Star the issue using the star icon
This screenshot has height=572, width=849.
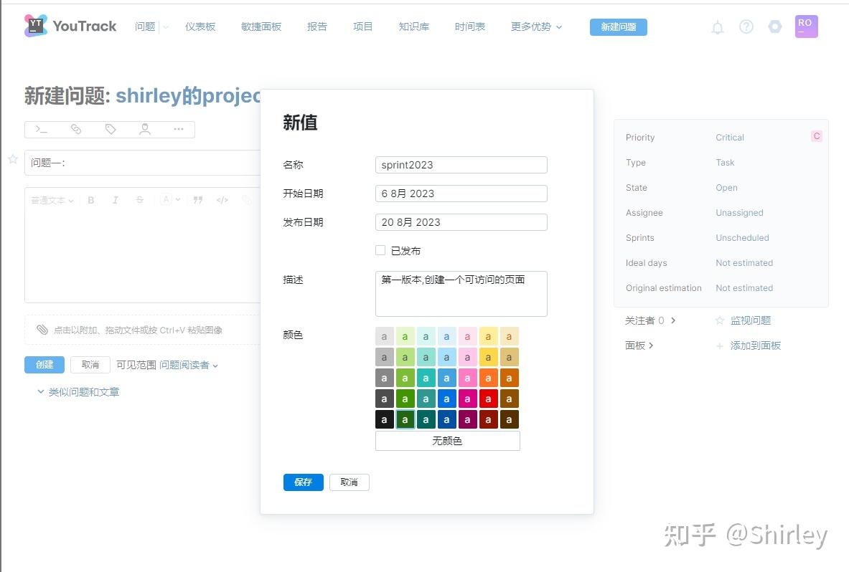click(x=12, y=159)
